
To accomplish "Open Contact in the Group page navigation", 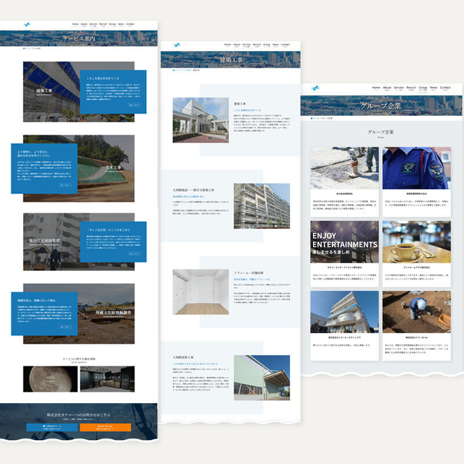I will [x=445, y=88].
